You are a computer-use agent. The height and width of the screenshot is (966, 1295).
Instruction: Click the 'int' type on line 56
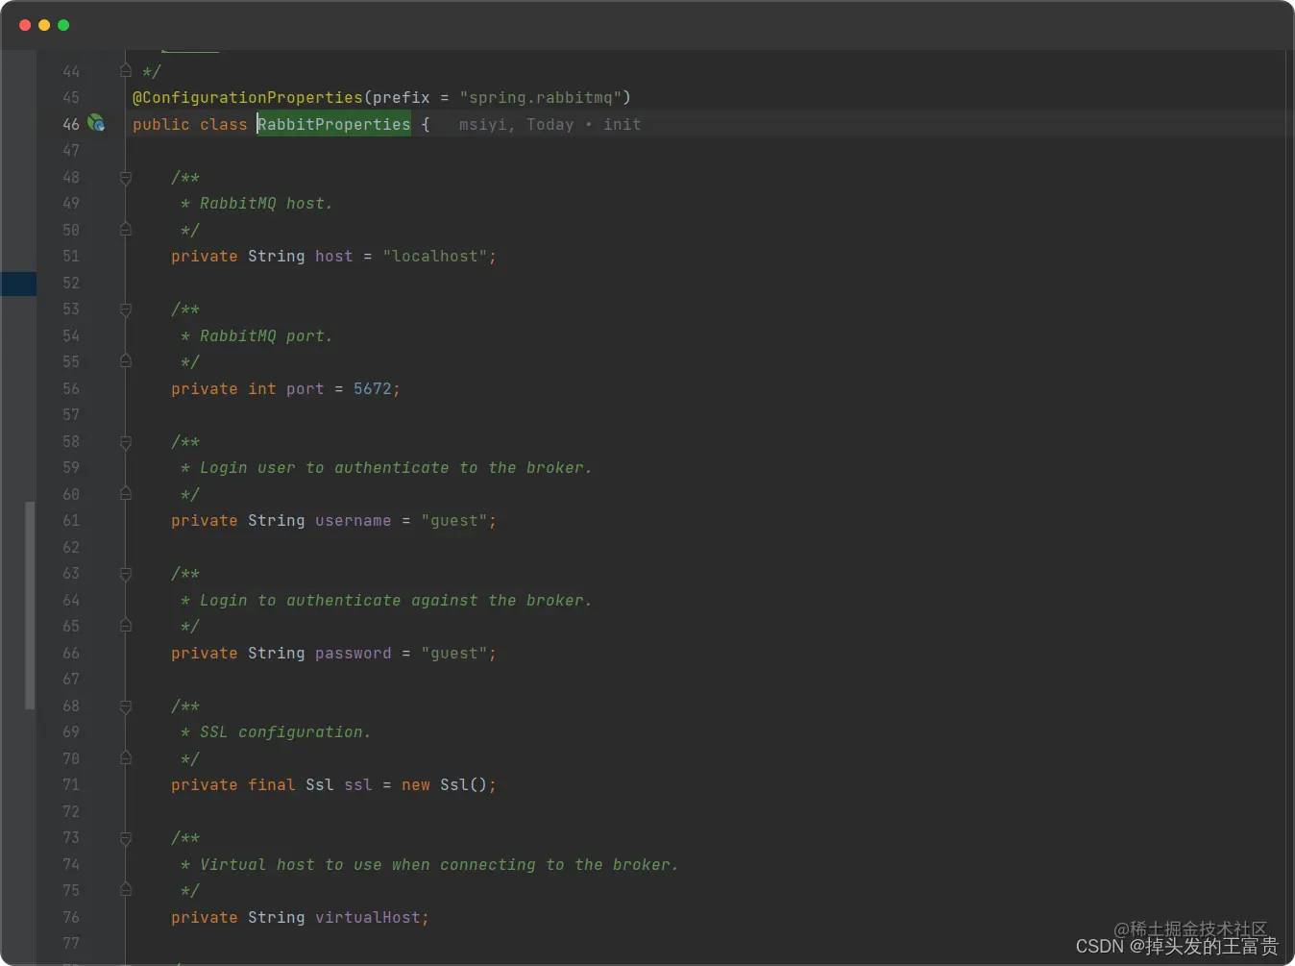point(262,388)
